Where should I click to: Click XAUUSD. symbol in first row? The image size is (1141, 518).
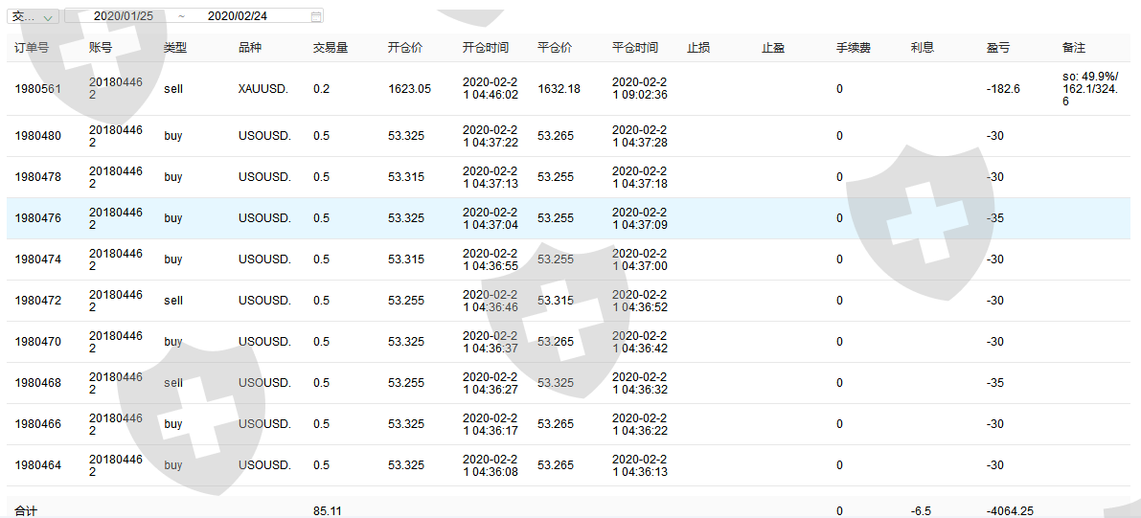click(x=262, y=89)
